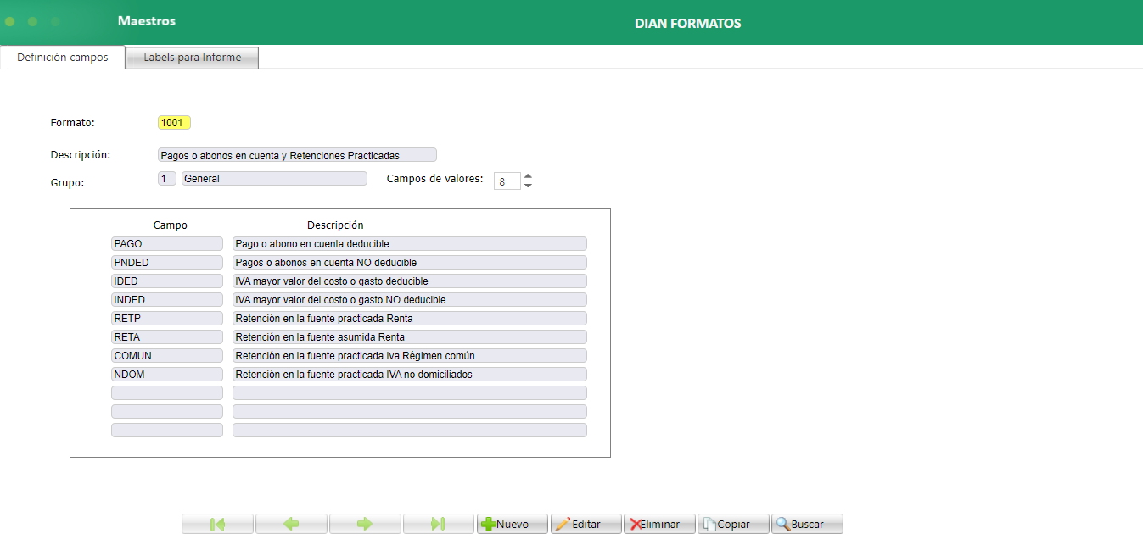Select the Definición campos tab

[x=63, y=58]
